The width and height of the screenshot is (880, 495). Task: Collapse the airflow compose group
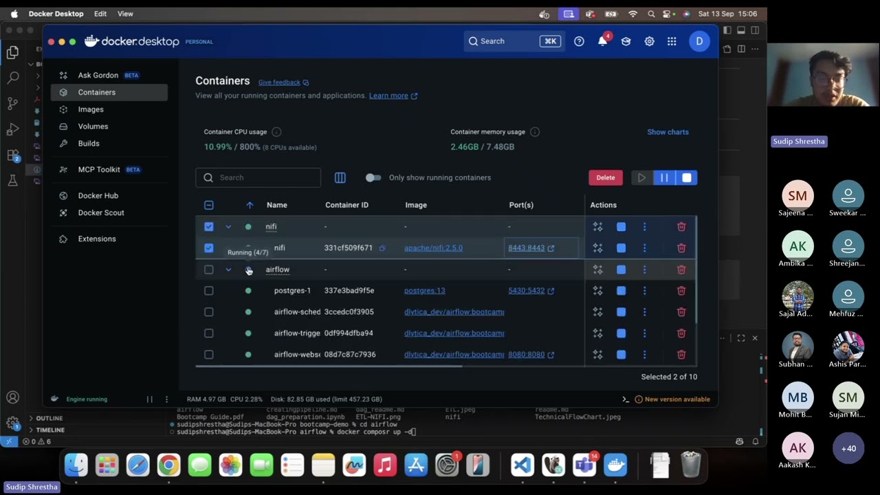coord(228,269)
